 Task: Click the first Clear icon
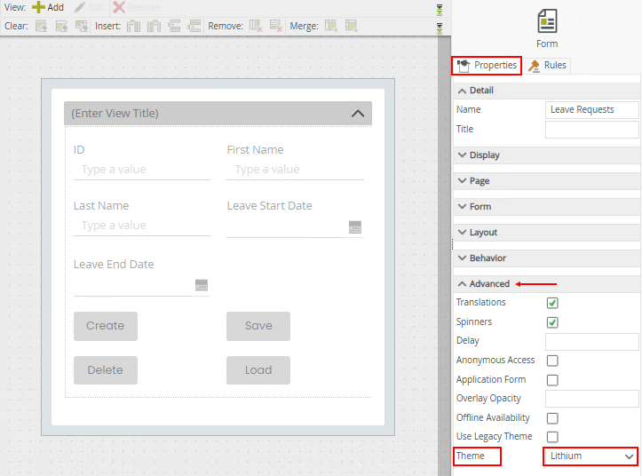(42, 27)
